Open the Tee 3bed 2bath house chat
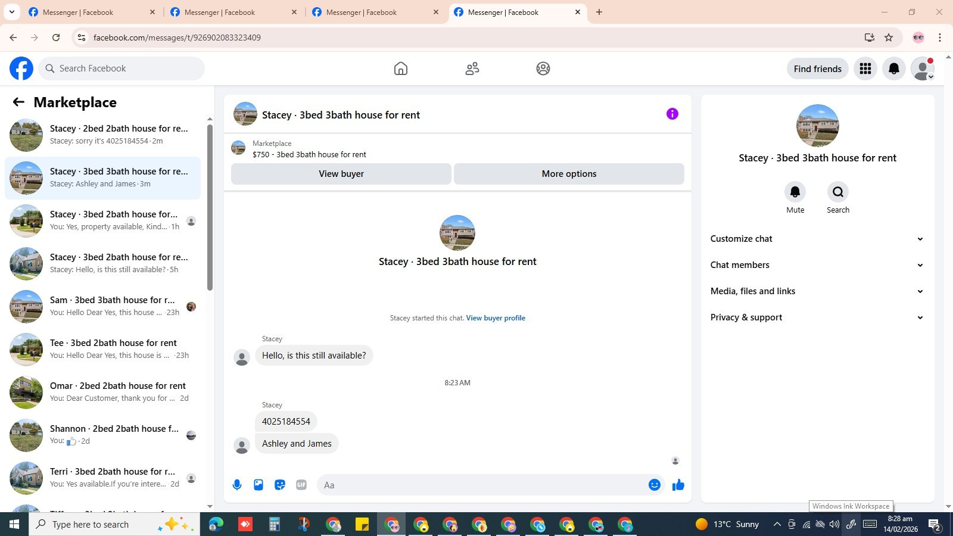 pyautogui.click(x=102, y=350)
